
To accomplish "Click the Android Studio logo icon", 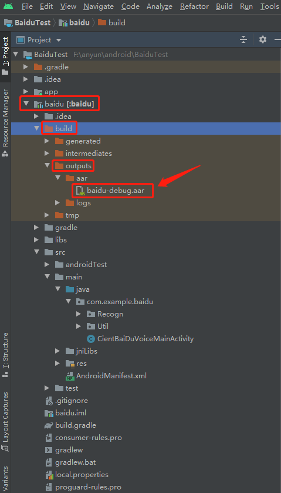I will pyautogui.click(x=8, y=6).
